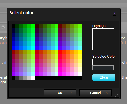Pick the darkest gray swatch in the grayscale row
This screenshot has width=127, height=104.
[17, 78]
